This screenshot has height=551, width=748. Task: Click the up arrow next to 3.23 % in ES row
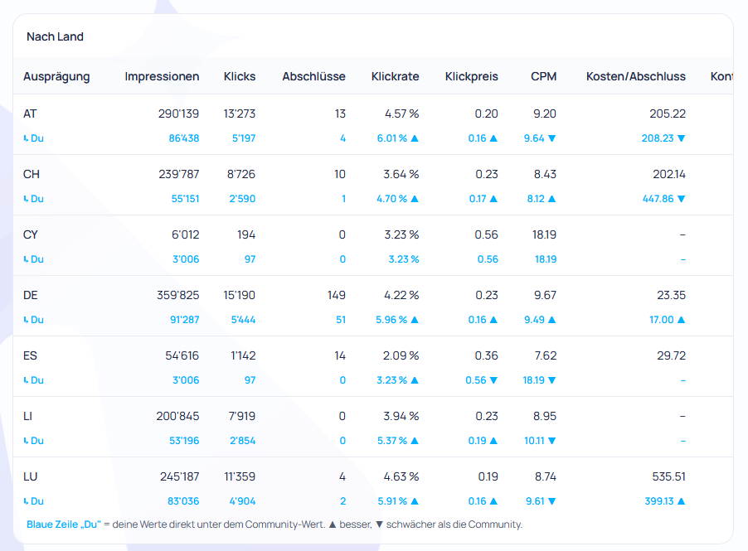click(x=415, y=380)
